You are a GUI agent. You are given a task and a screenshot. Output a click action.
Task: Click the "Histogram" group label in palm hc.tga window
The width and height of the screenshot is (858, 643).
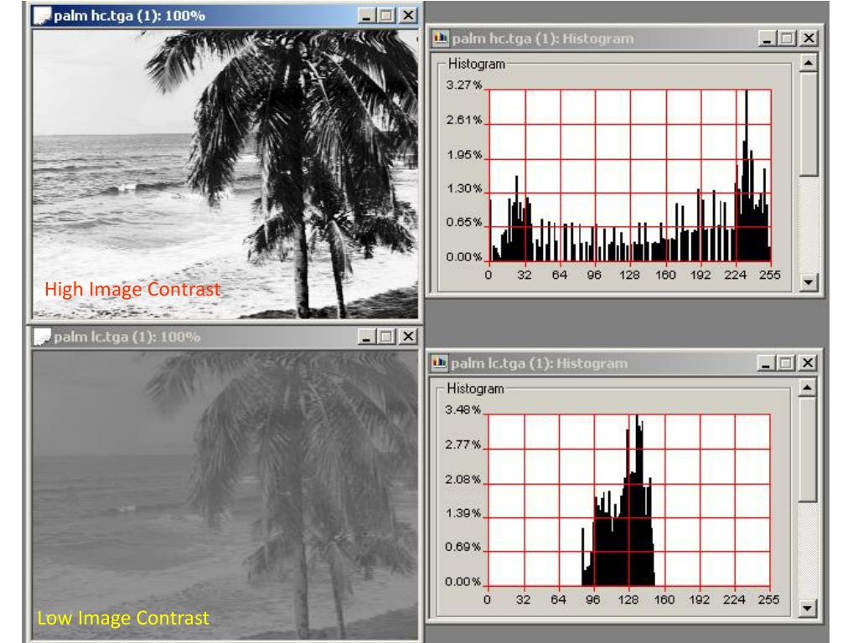click(477, 64)
